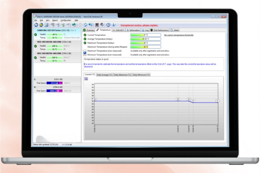Image resolution: width=260 pixels, height=173 pixels.
Task: Click the Average Temperature (today) bar
Action: pos(146,39)
